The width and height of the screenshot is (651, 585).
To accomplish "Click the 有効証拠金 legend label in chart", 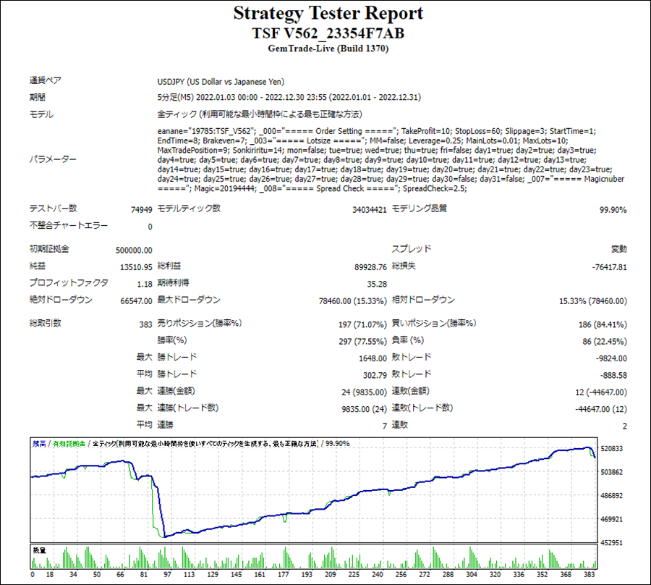I will [x=68, y=443].
